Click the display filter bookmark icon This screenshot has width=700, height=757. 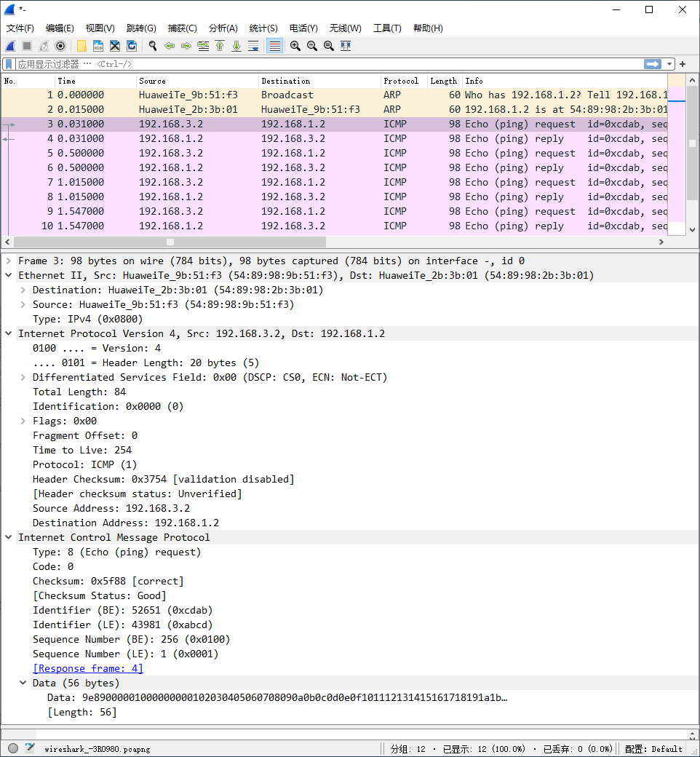(9, 64)
